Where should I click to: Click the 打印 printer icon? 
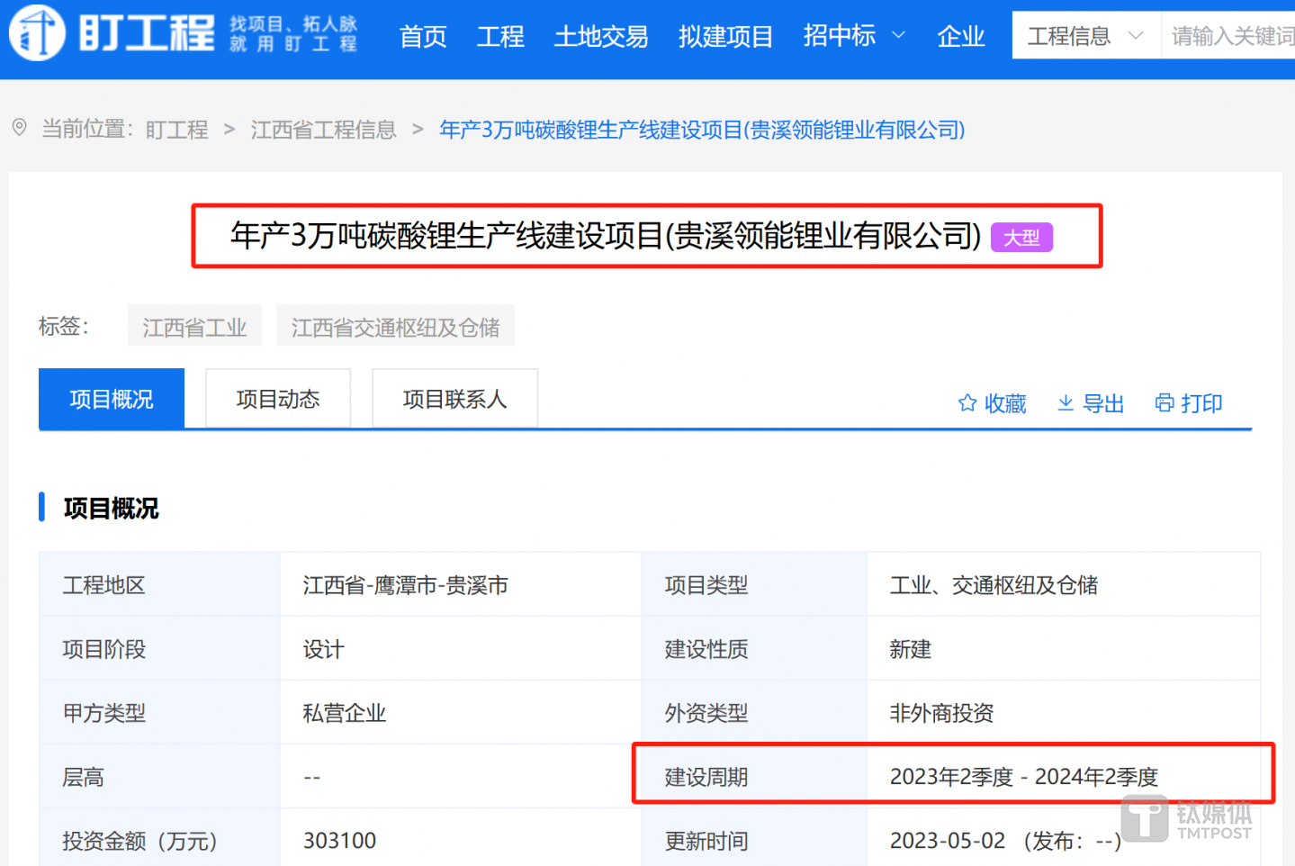[x=1165, y=402]
